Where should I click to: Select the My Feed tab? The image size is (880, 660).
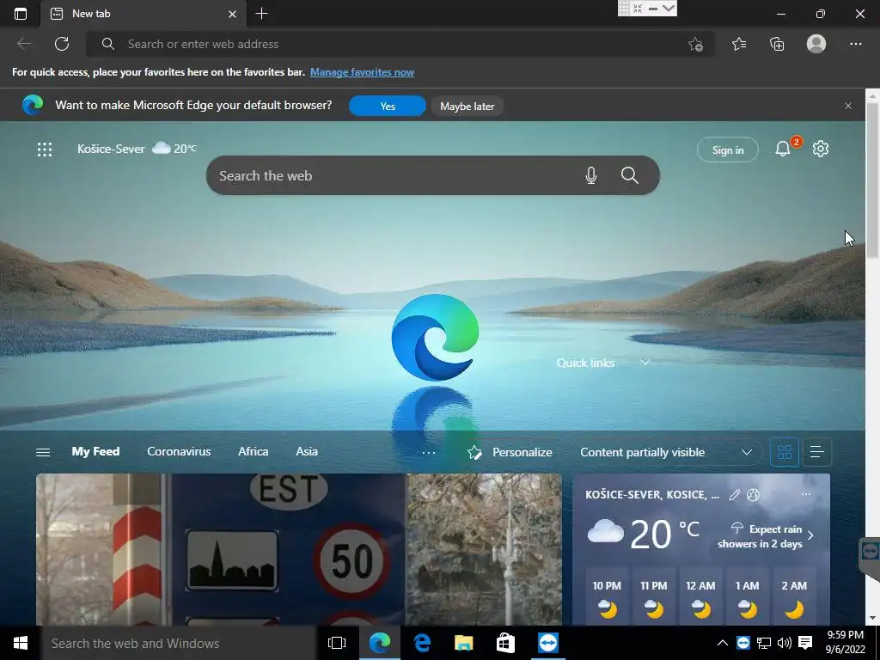[95, 451]
